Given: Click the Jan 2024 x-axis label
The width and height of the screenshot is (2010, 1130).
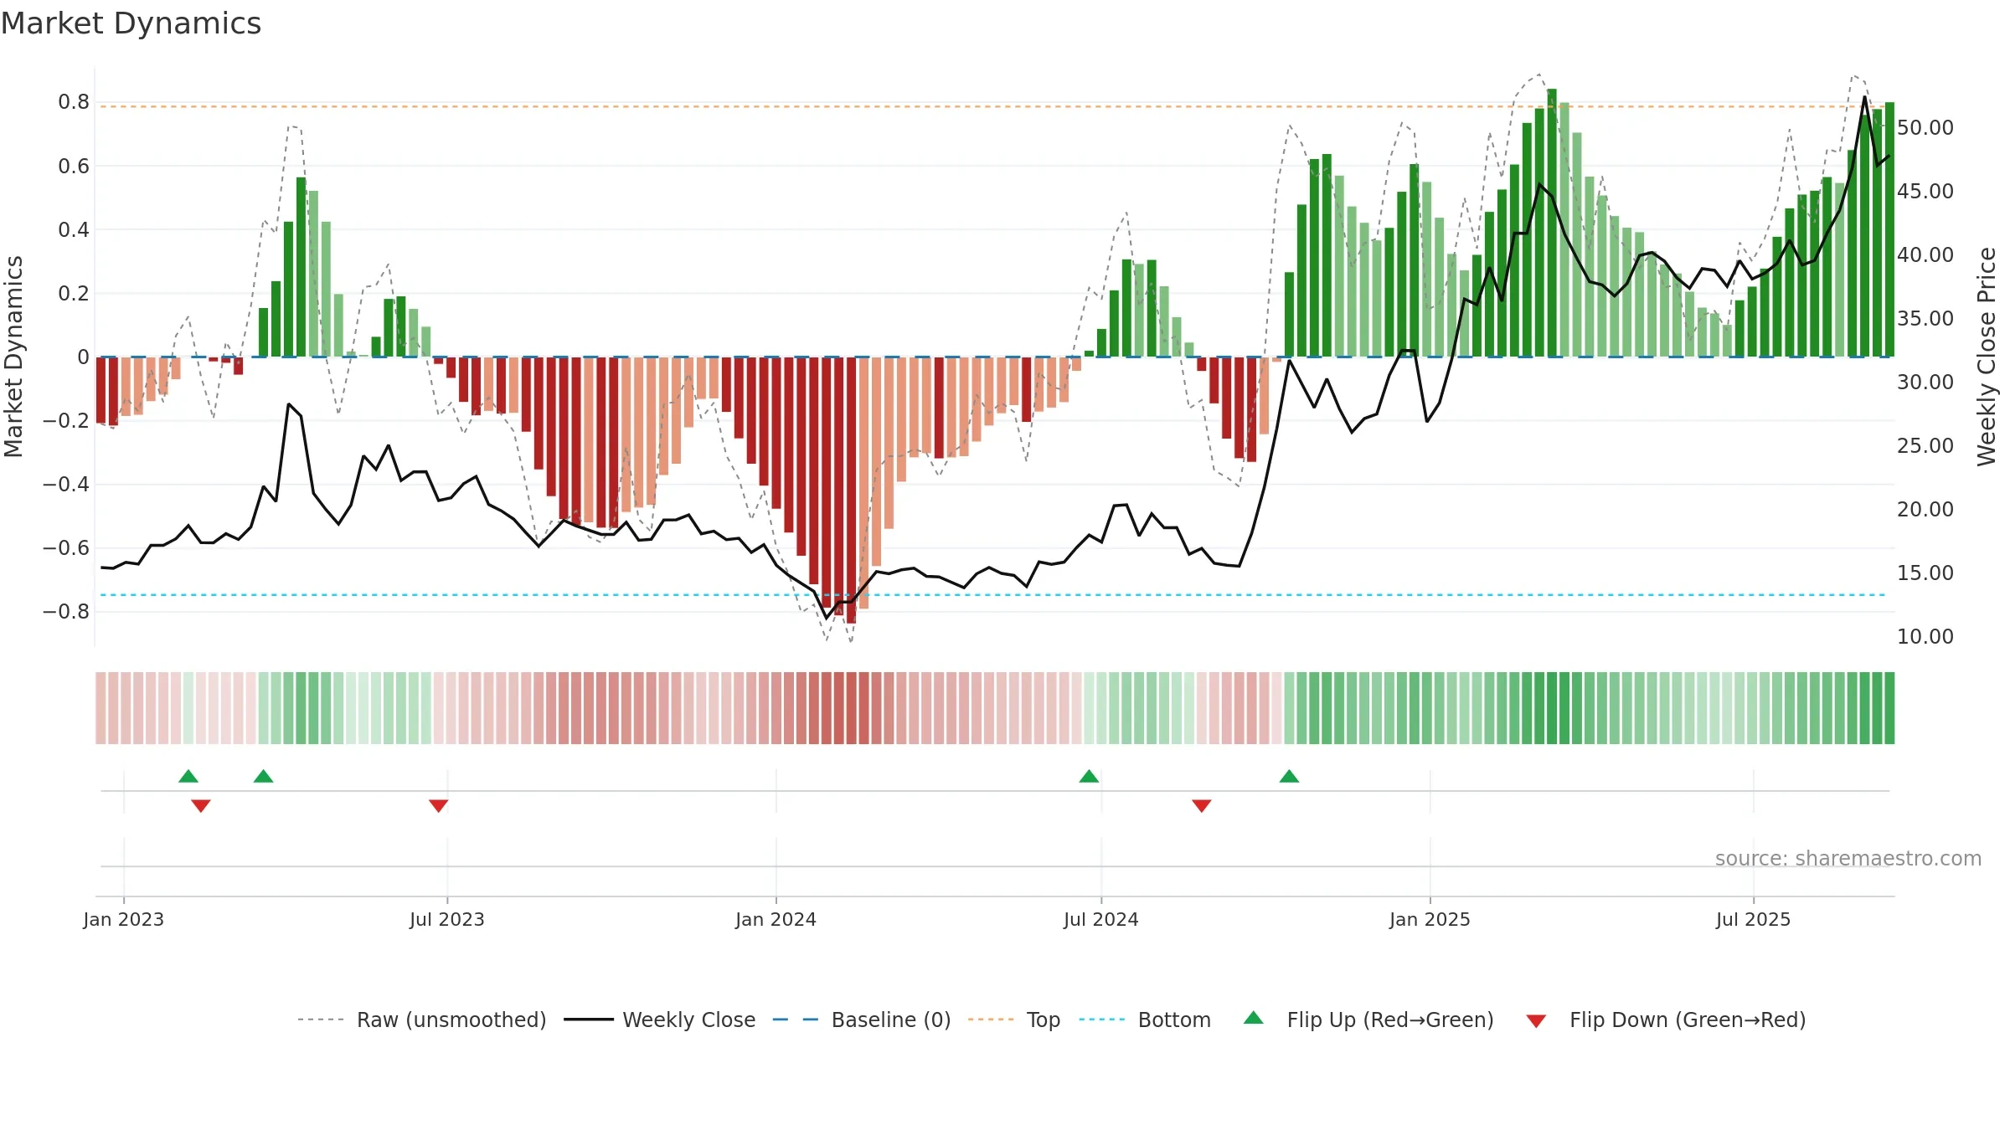Looking at the screenshot, I should 776,919.
